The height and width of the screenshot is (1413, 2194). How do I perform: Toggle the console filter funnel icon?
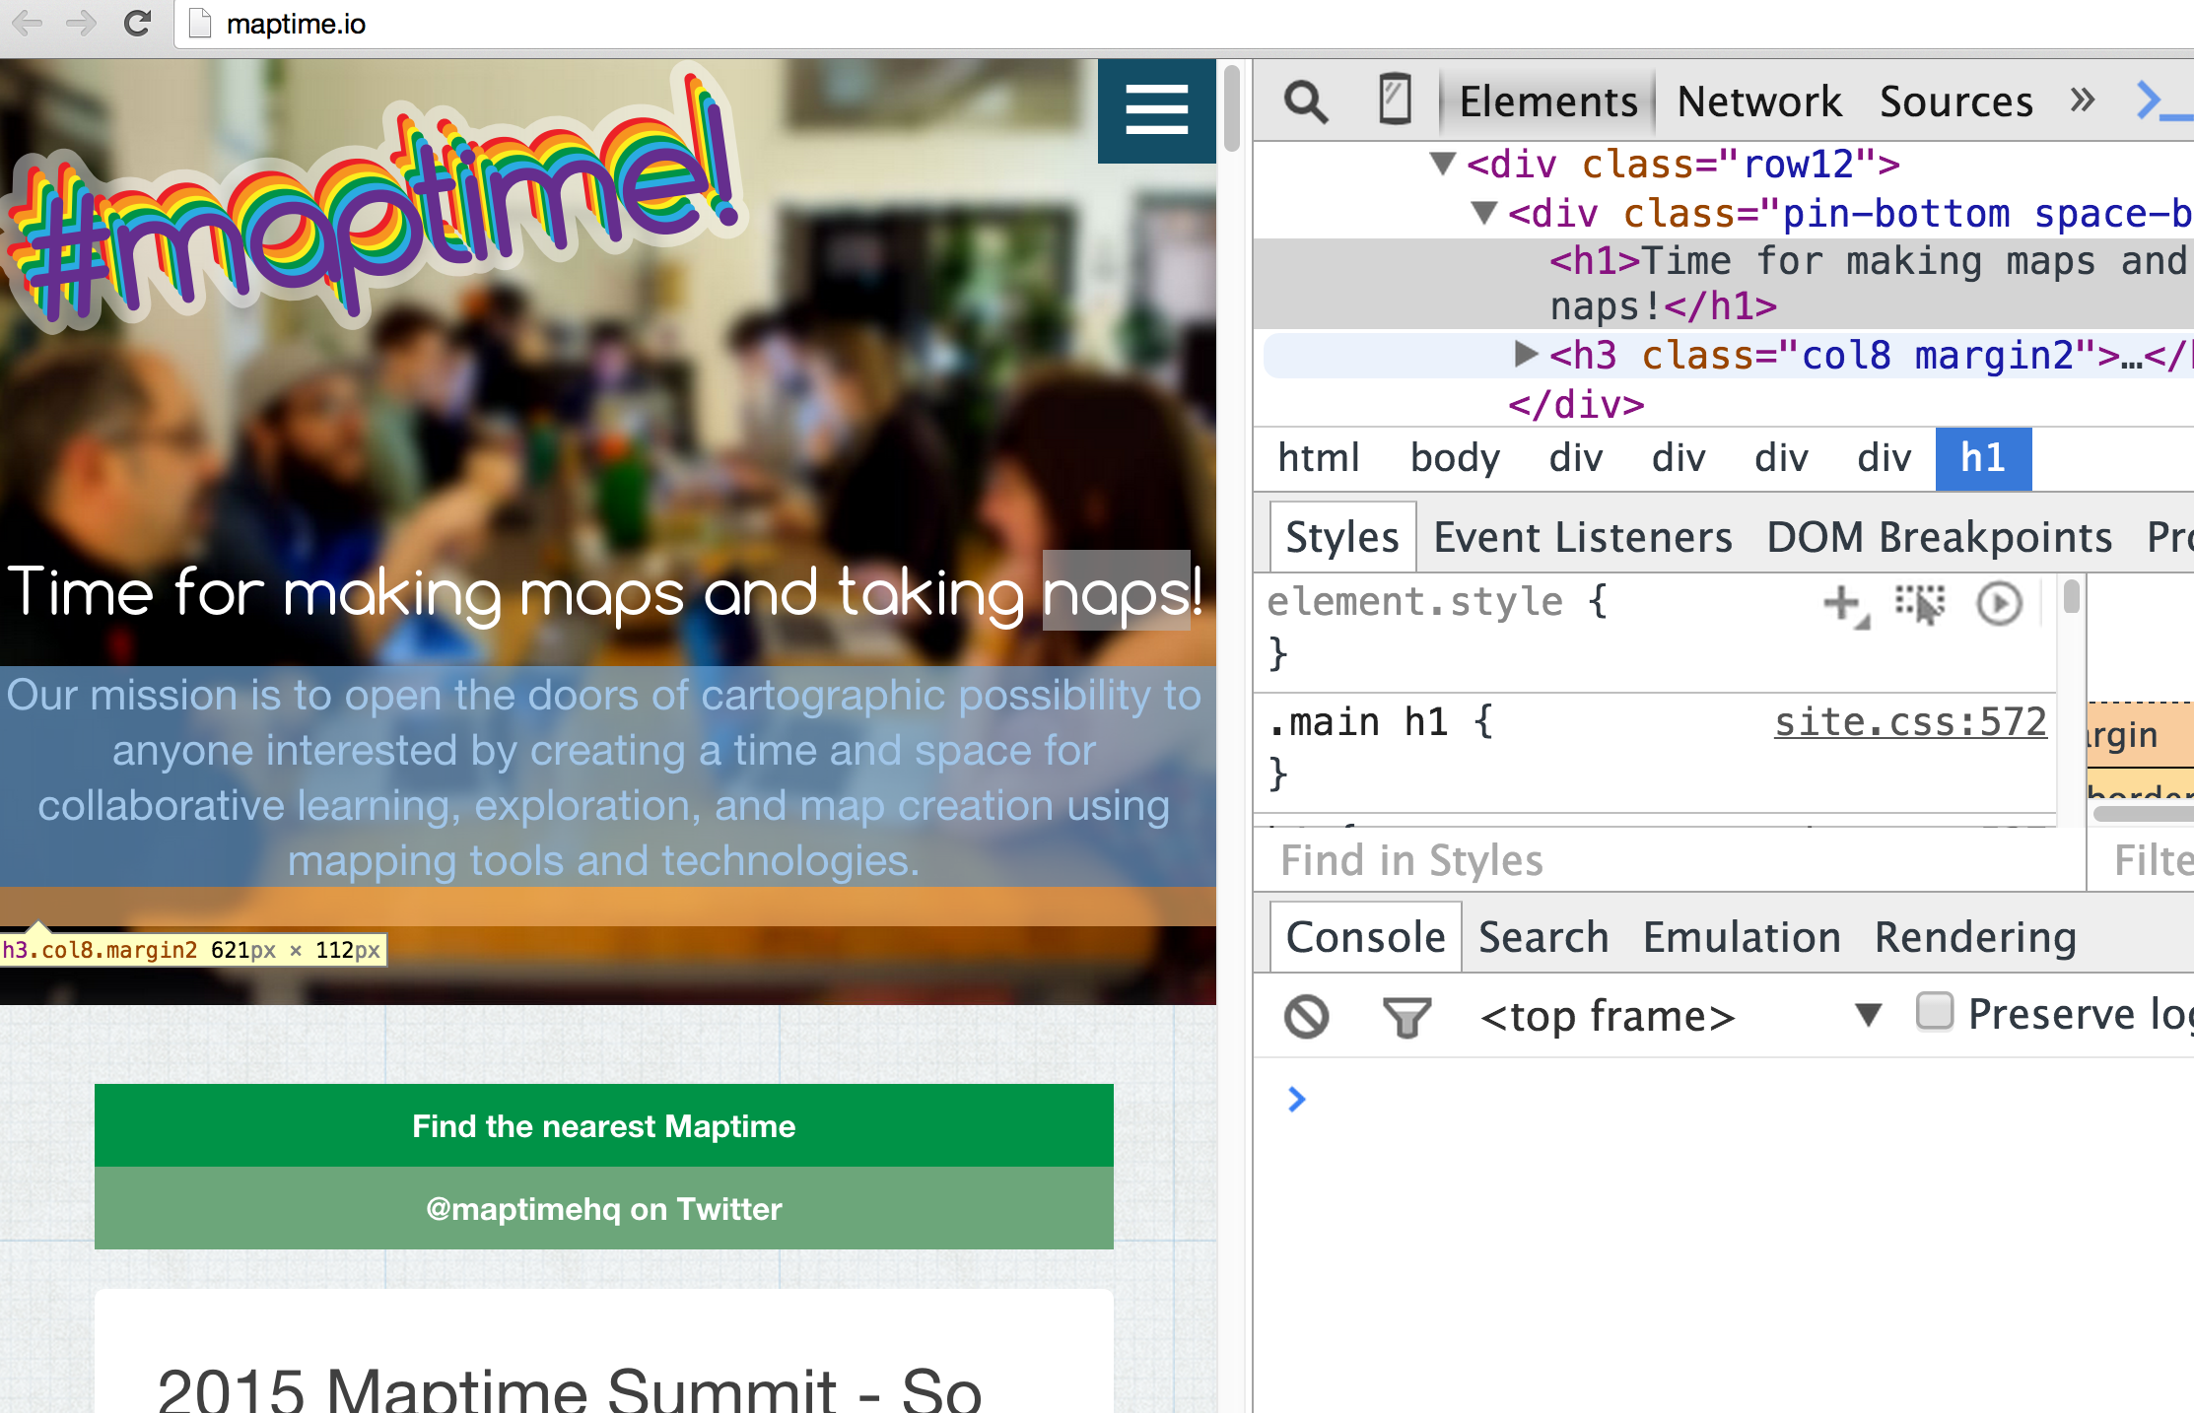[x=1406, y=1018]
